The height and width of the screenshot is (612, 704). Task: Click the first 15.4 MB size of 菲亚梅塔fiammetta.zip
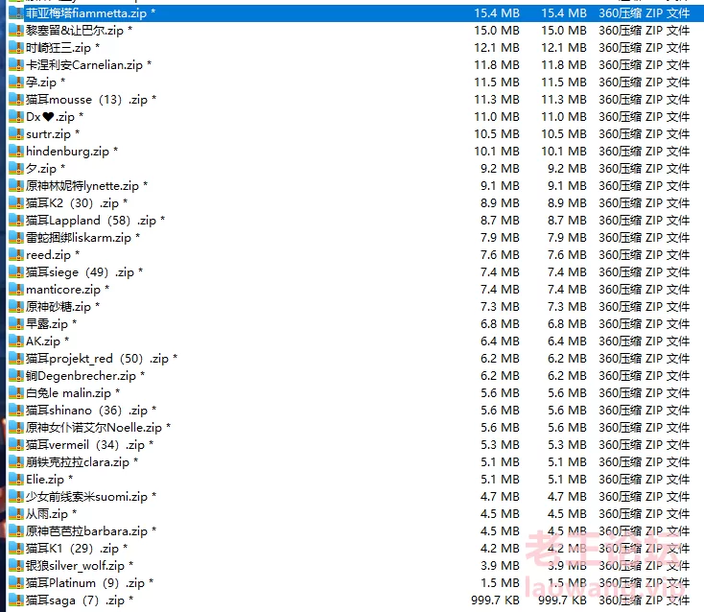click(x=497, y=13)
